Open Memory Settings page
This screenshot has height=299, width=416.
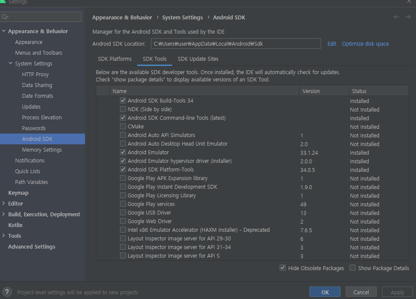(x=42, y=149)
